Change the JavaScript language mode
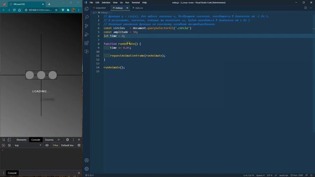This screenshot has width=315, height=177. coord(283,176)
